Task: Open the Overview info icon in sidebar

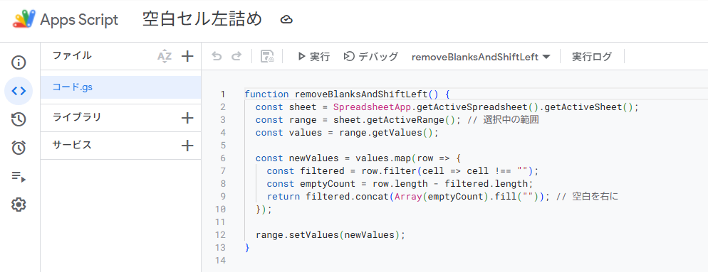Action: click(19, 62)
